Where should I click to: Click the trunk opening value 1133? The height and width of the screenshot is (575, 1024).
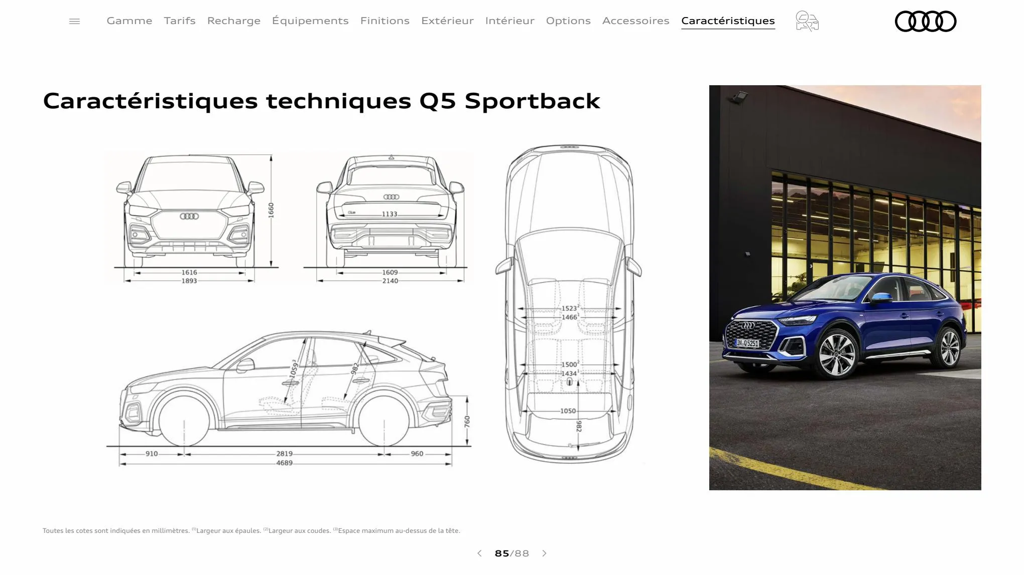(390, 214)
